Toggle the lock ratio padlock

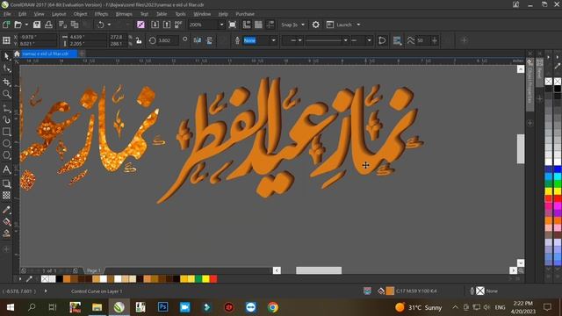[x=139, y=40]
